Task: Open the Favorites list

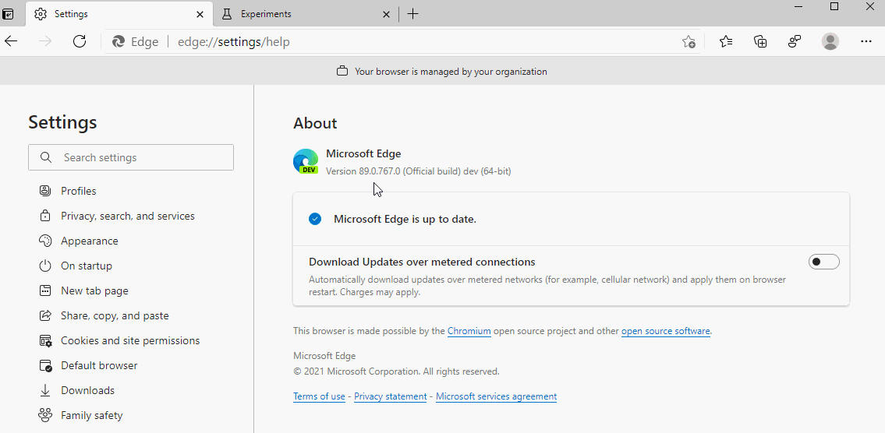Action: click(x=727, y=41)
